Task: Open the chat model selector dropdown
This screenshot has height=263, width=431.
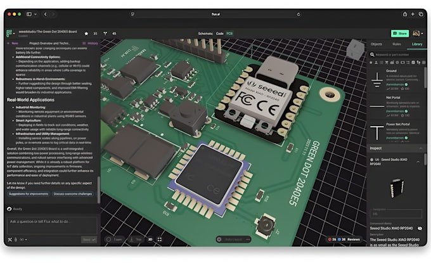Action: [x=23, y=240]
